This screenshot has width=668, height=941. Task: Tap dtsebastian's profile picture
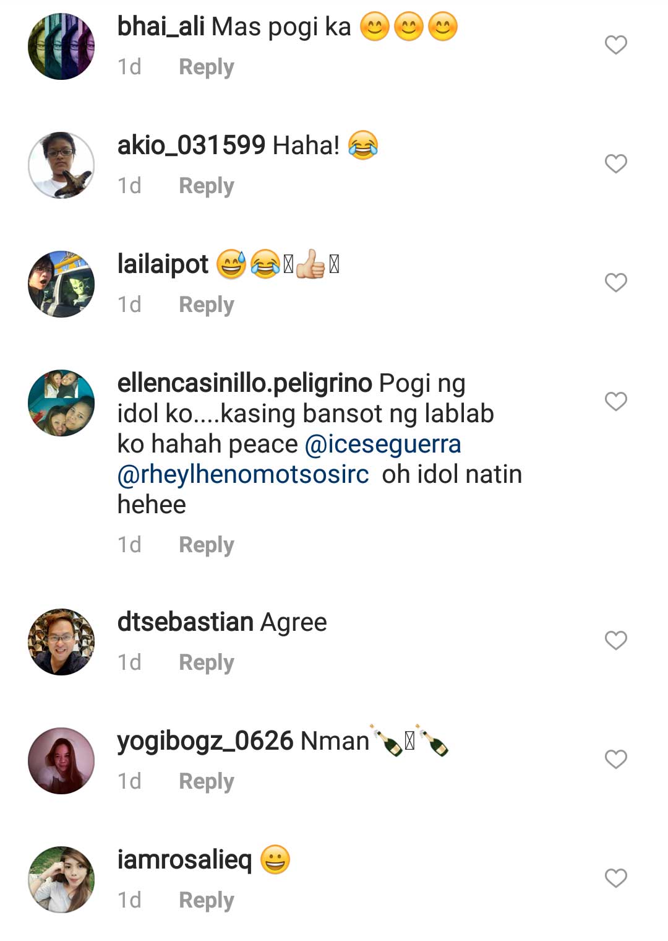click(x=61, y=642)
